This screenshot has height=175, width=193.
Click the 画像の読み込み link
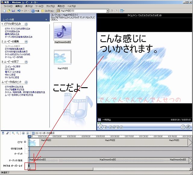tap(12, 34)
